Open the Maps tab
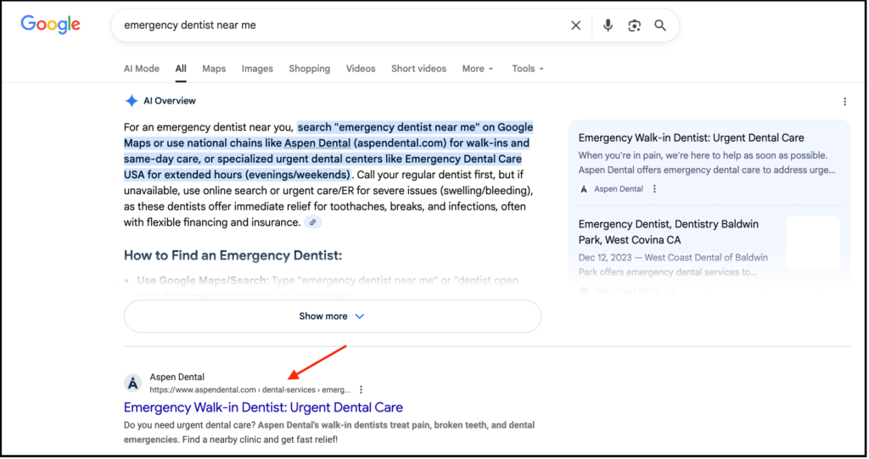This screenshot has width=869, height=459. pos(214,69)
